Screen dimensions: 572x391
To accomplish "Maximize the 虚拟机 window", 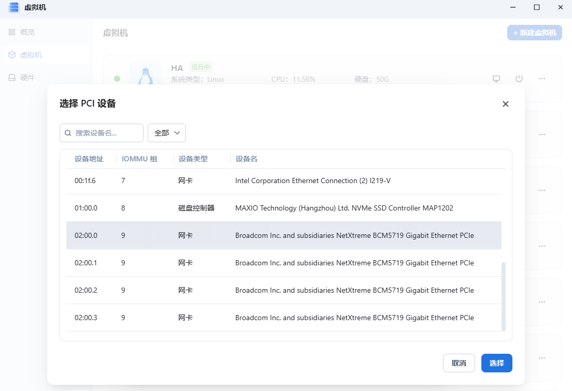I will [x=537, y=7].
